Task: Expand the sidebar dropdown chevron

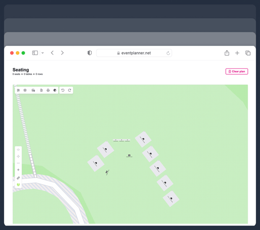Action: pos(43,53)
